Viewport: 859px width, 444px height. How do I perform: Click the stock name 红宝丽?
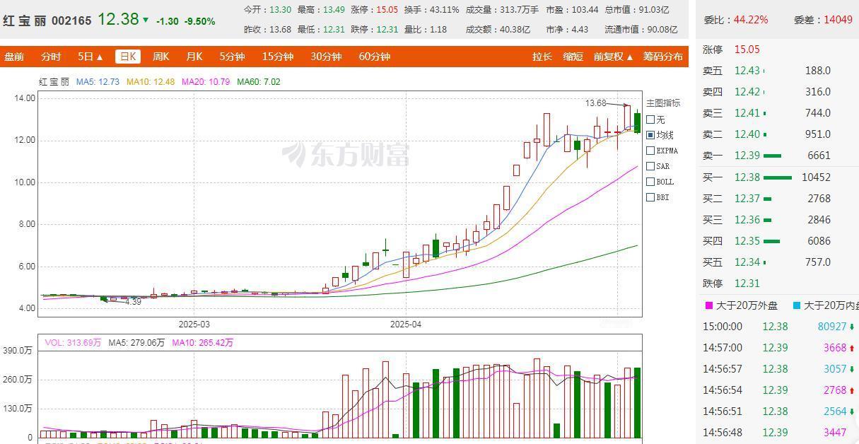25,21
